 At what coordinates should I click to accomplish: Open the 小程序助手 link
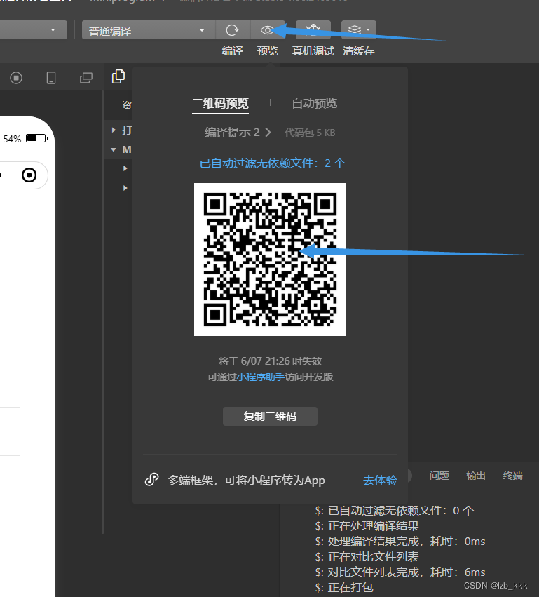(261, 377)
